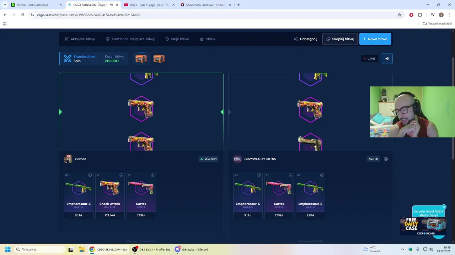
Task: Close the help chat bubble
Action: tap(444, 207)
